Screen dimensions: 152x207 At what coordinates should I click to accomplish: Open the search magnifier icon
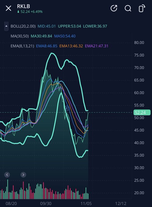click(x=128, y=8)
